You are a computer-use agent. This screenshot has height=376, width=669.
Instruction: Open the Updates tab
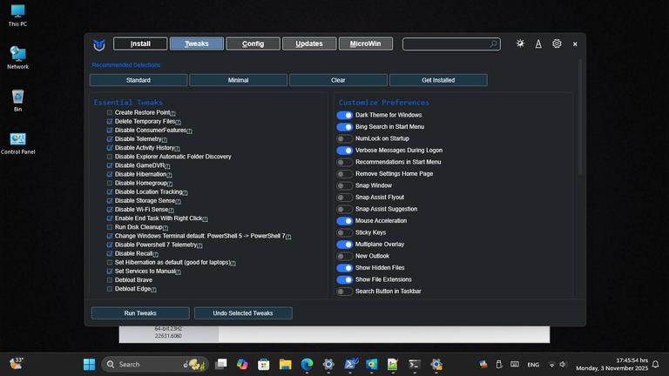point(309,44)
